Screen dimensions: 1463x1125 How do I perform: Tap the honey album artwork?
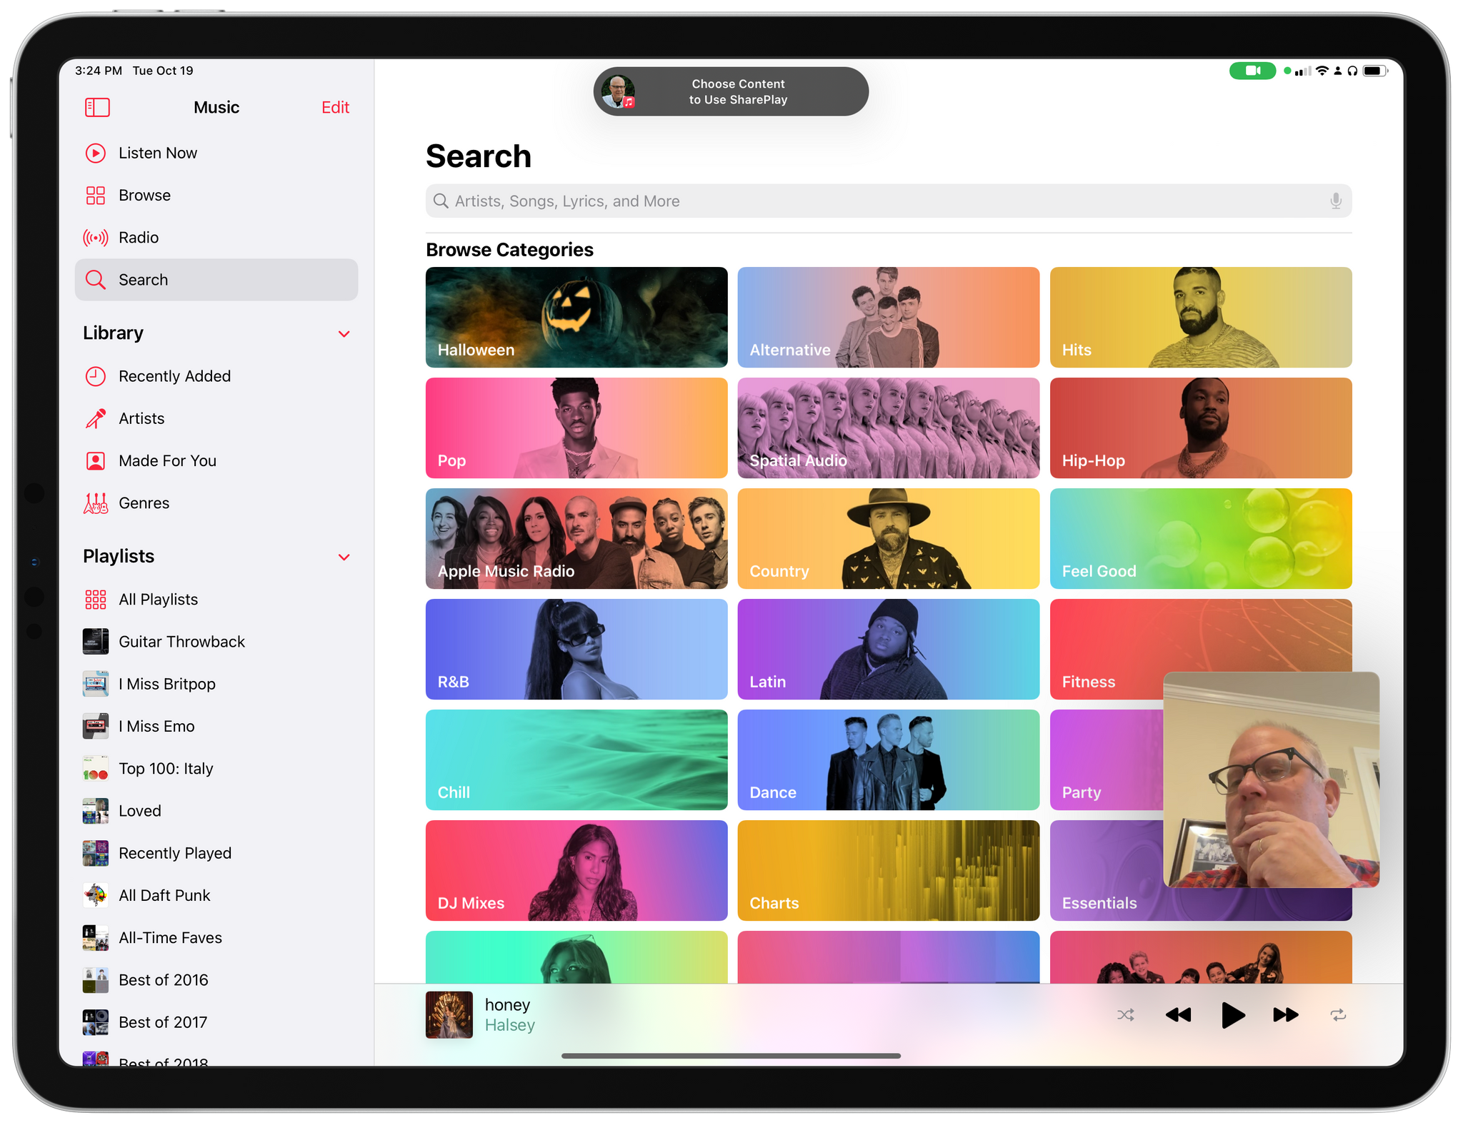click(449, 1015)
